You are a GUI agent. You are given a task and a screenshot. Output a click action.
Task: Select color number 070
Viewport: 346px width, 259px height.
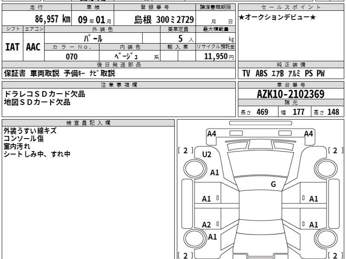tap(72, 56)
